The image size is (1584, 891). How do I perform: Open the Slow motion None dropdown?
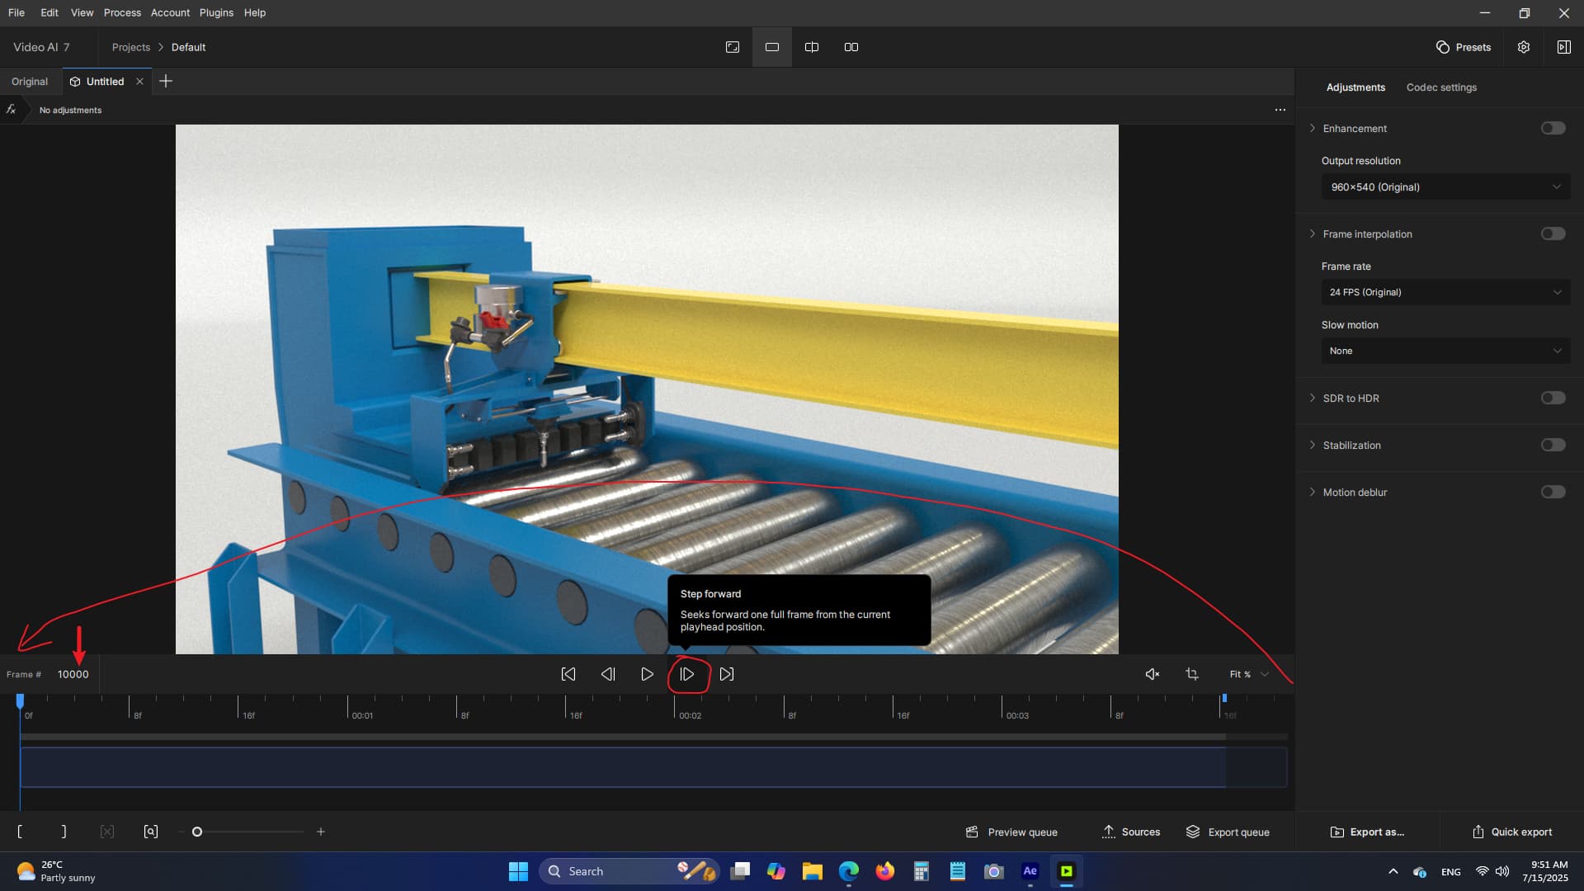point(1445,351)
